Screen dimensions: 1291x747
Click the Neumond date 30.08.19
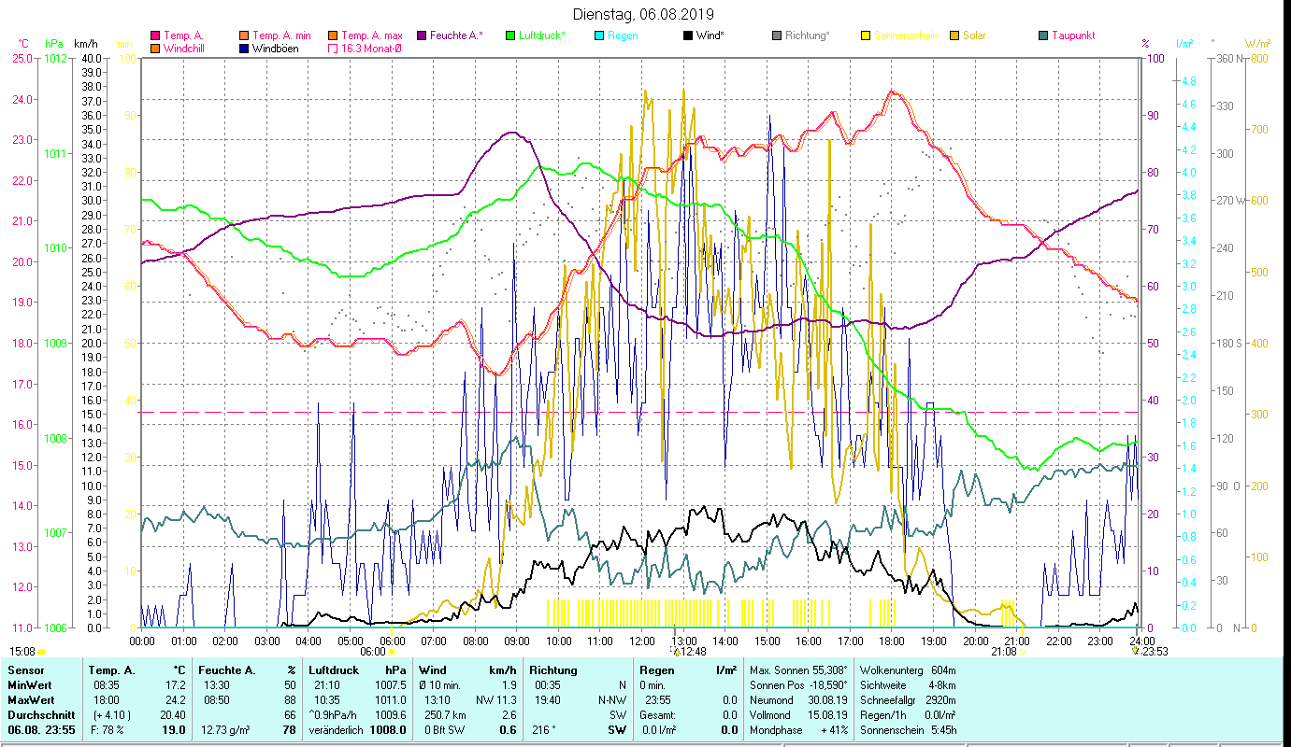[827, 700]
